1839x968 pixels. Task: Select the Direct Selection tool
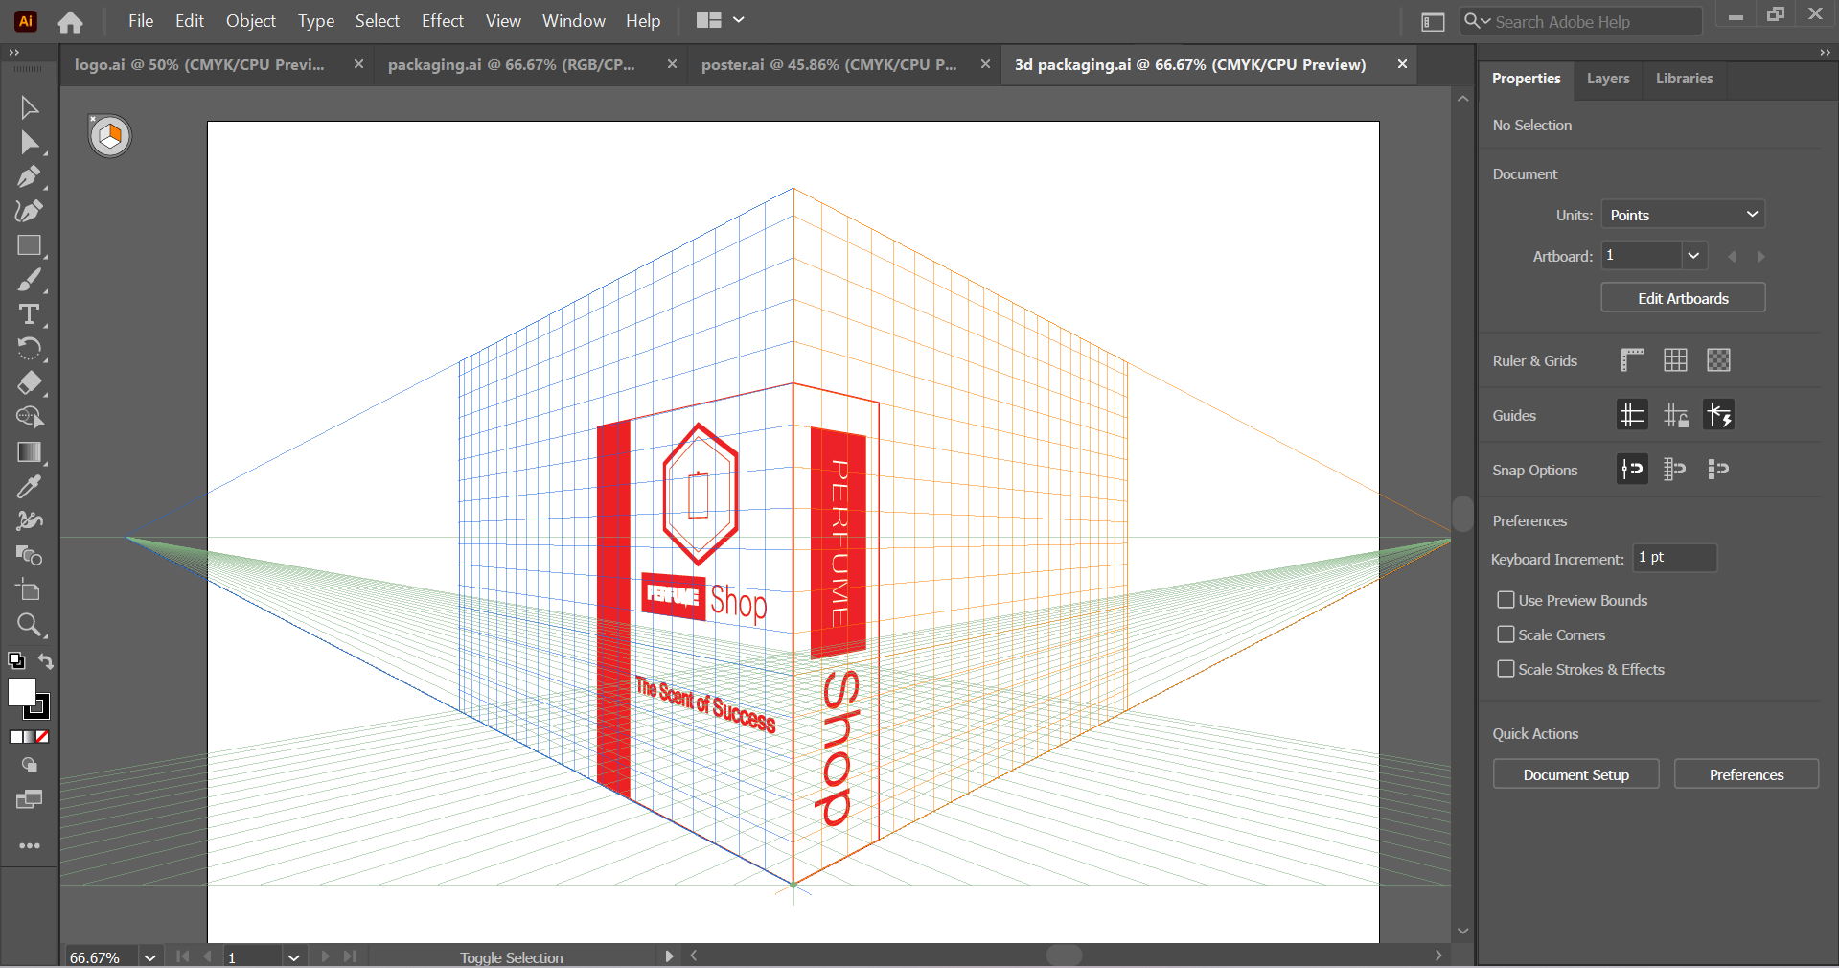click(x=29, y=143)
